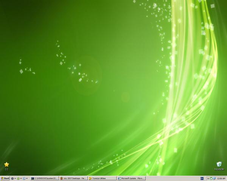Viewport: 227px width, 181px height.
Task: Click the network monitors tray icon
Action: point(214,178)
